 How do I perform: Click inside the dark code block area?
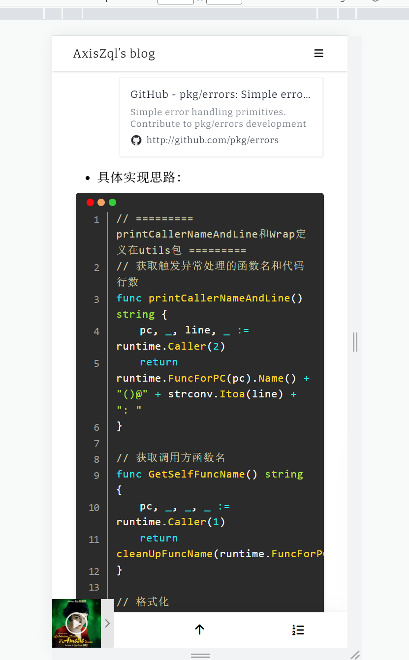pyautogui.click(x=207, y=393)
